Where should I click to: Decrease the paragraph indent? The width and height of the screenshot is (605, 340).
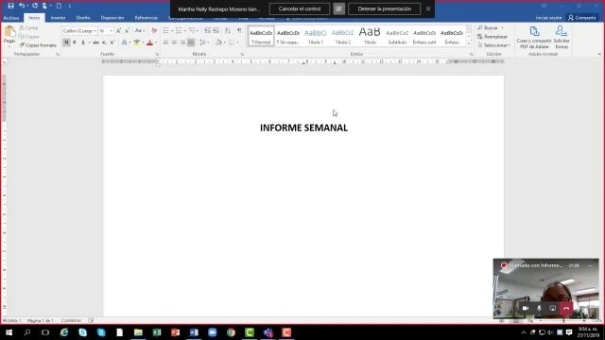pos(208,30)
